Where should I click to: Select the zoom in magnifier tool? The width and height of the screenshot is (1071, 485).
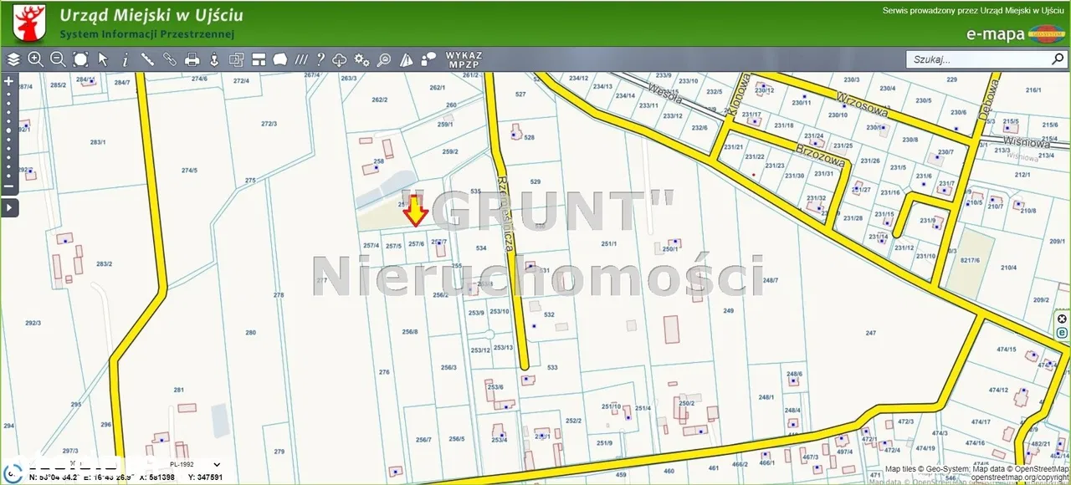(x=35, y=59)
